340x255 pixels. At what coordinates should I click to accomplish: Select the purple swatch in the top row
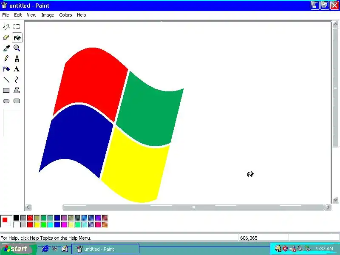[64, 218]
